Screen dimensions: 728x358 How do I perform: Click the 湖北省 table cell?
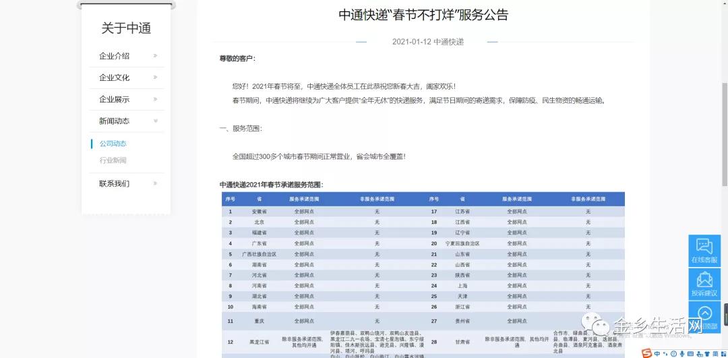click(259, 296)
